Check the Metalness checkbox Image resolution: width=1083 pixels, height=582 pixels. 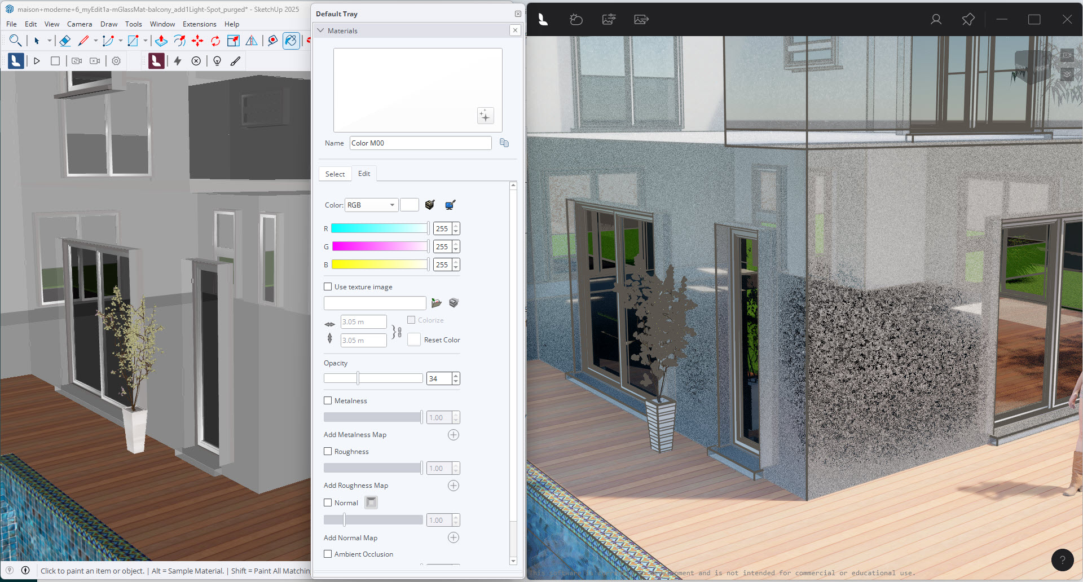[x=328, y=400]
